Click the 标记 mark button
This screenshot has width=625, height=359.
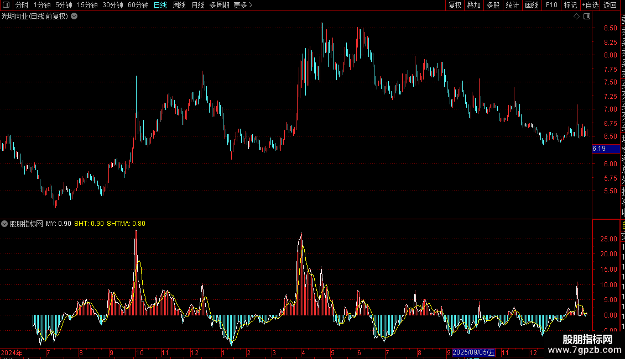click(570, 5)
